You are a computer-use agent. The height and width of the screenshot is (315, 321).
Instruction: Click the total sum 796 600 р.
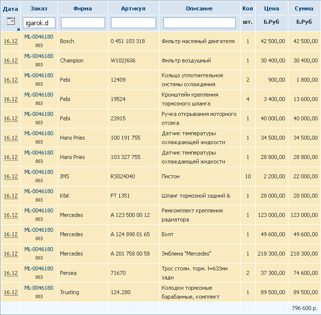[305, 308]
